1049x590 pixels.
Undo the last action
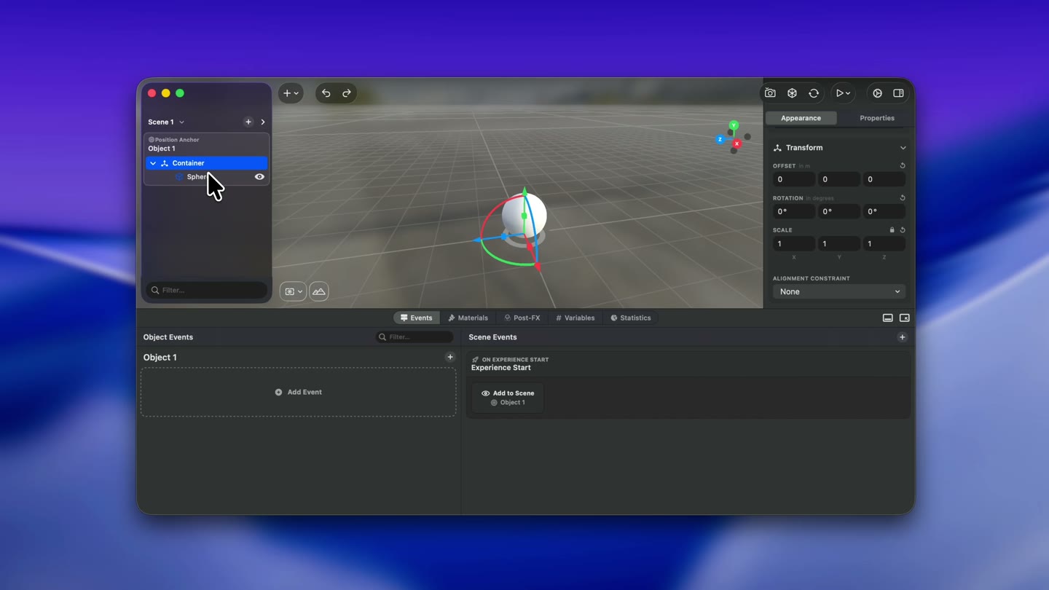point(326,93)
